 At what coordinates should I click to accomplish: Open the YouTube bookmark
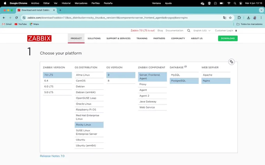[x=21, y=24]
